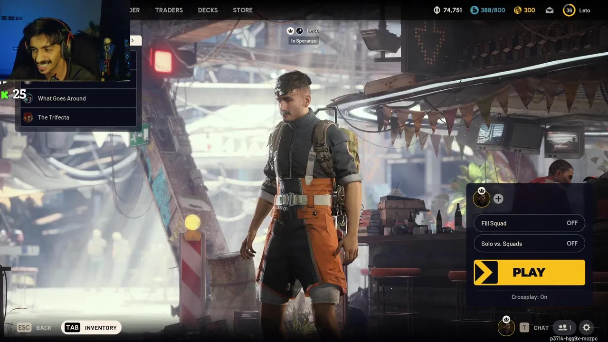
Task: Click the In Speranza status label
Action: pos(304,41)
